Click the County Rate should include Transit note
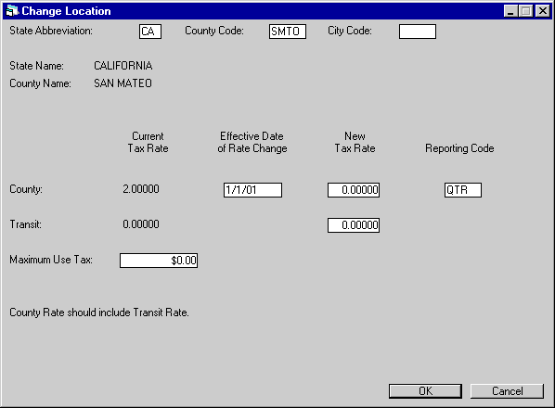555x408 pixels. pos(99,312)
